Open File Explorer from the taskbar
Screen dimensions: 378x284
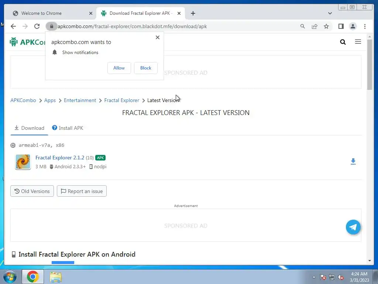point(56,277)
